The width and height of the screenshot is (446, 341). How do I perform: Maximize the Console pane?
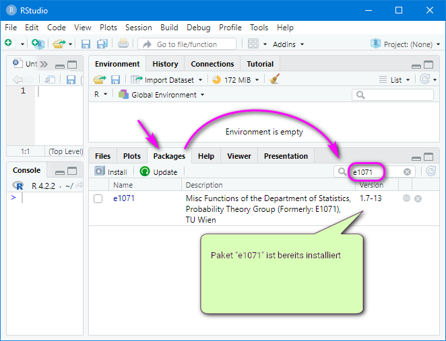pos(72,171)
